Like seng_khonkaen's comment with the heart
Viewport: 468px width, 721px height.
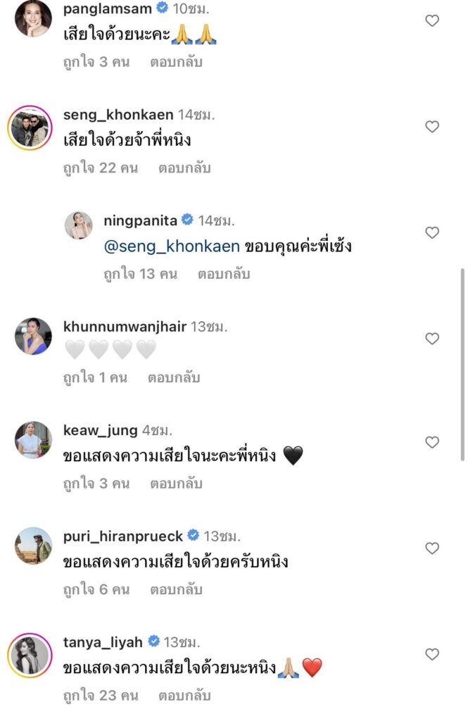[x=432, y=127]
